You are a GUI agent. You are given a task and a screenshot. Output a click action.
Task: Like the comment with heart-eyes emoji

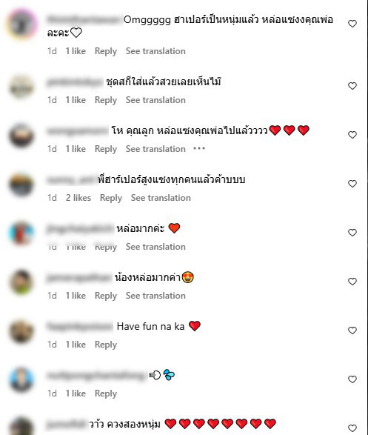352,282
